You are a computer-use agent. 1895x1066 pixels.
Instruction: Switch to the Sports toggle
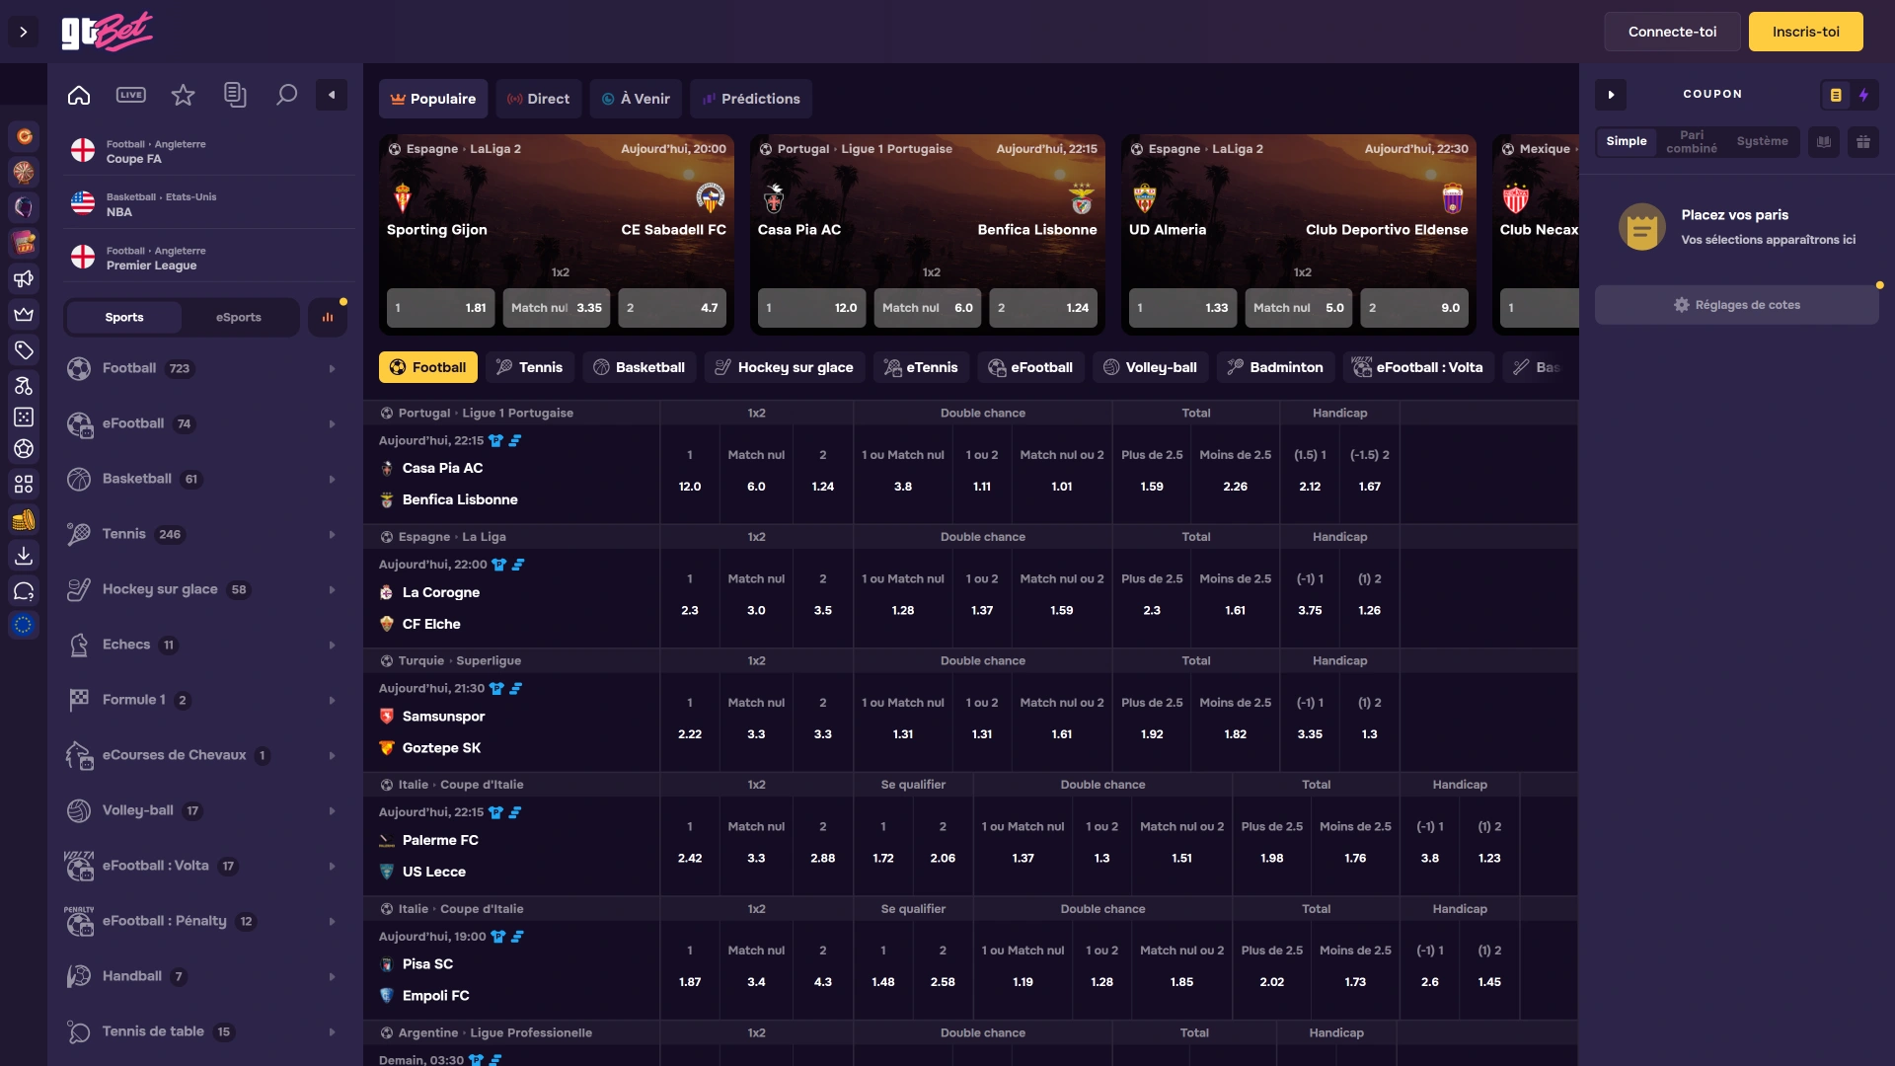(124, 318)
